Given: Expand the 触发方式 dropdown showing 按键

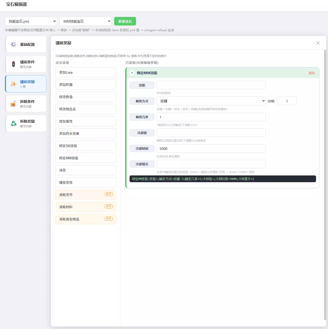Looking at the screenshot, I should click(x=211, y=101).
